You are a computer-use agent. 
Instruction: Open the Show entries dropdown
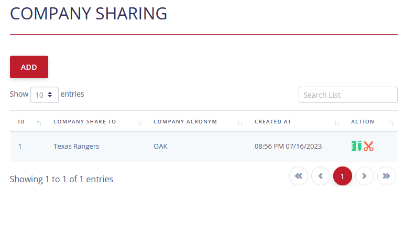45,95
